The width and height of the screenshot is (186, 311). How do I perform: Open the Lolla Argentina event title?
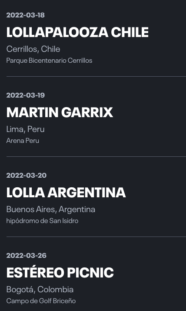pos(66,193)
